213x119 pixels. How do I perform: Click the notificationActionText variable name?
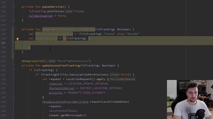coord(54,34)
